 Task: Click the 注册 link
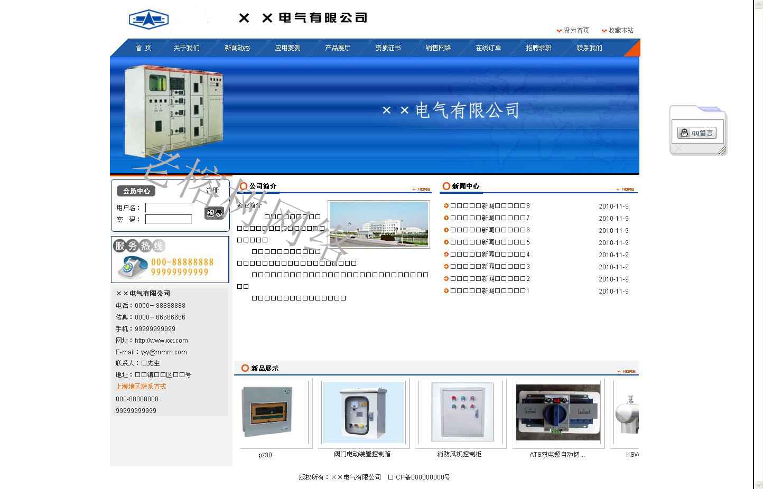tap(212, 190)
